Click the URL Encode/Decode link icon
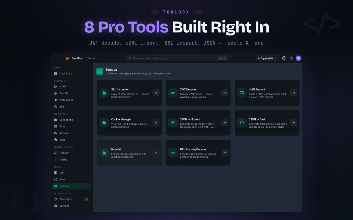This screenshot has width=353, height=220. pos(173,153)
